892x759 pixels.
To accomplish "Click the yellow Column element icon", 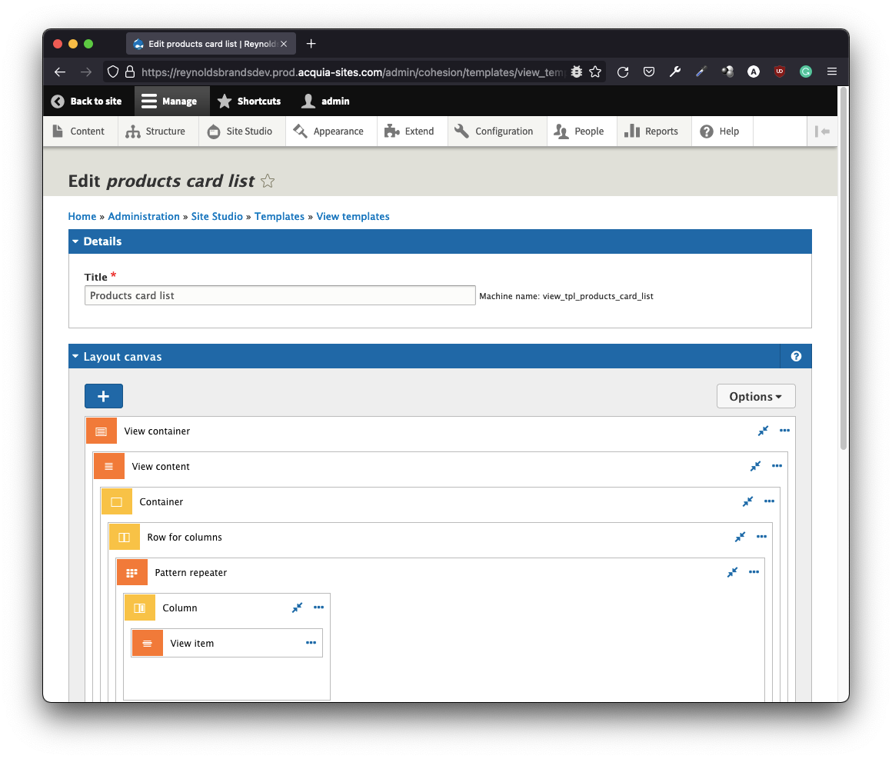I will [x=139, y=608].
